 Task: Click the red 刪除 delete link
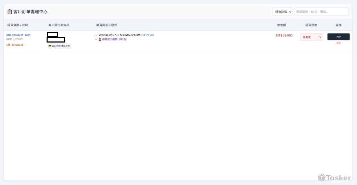[x=338, y=43]
